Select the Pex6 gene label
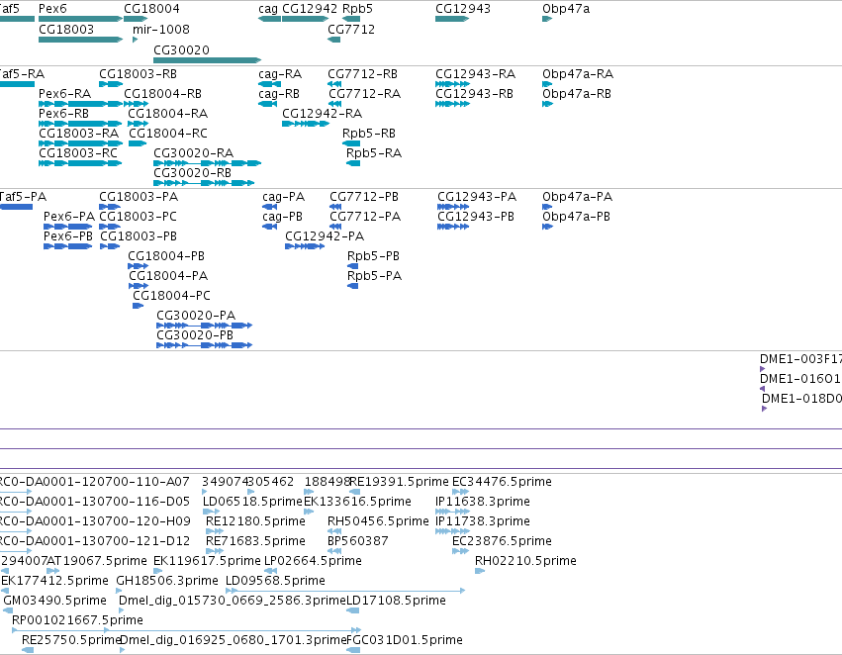842x655 pixels. point(52,9)
